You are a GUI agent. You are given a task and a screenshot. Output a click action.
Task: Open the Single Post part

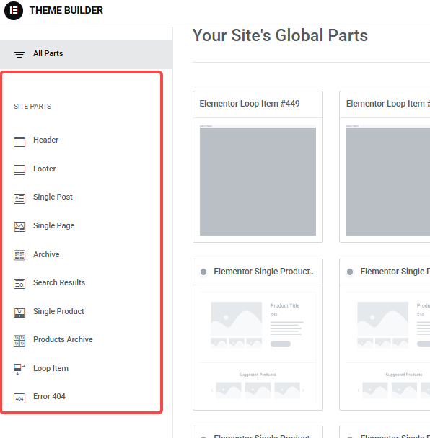(53, 197)
